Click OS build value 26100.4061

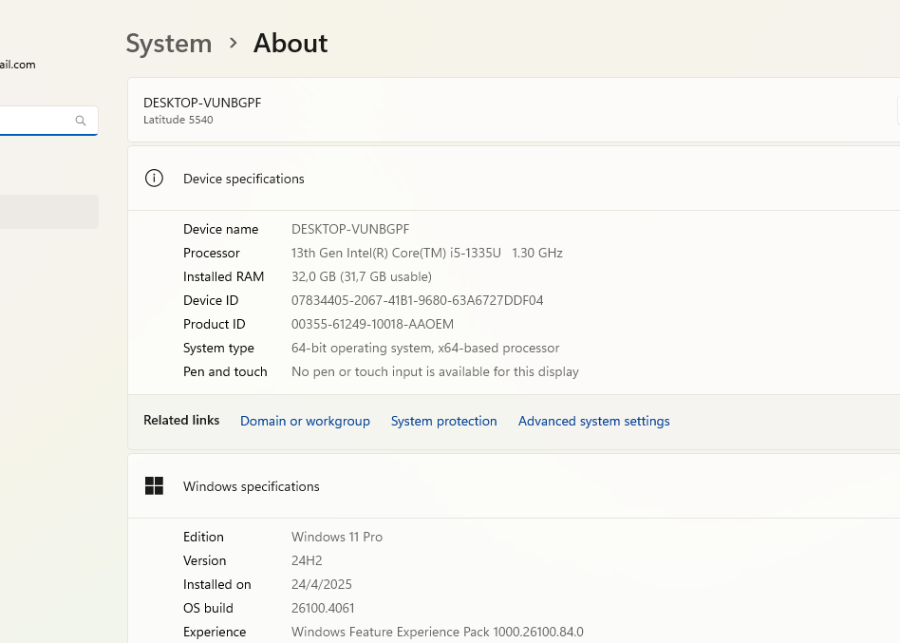[323, 608]
